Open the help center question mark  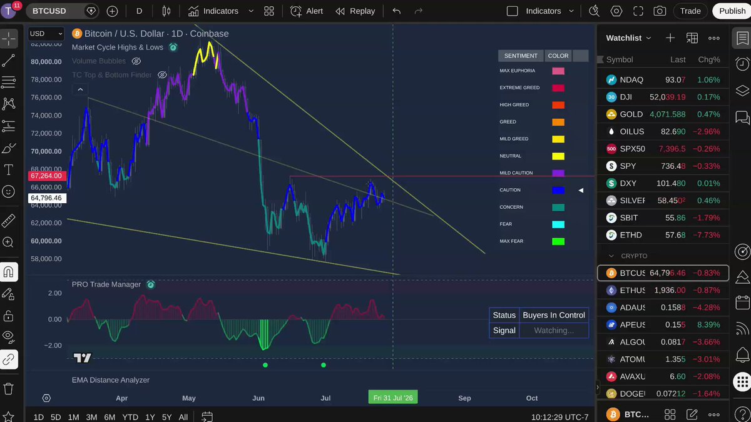pos(742,413)
